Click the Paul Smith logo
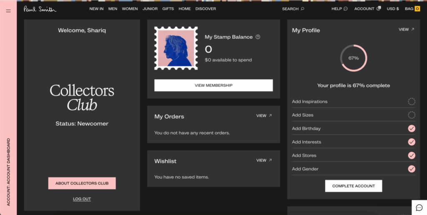427x215 pixels. (x=40, y=9)
